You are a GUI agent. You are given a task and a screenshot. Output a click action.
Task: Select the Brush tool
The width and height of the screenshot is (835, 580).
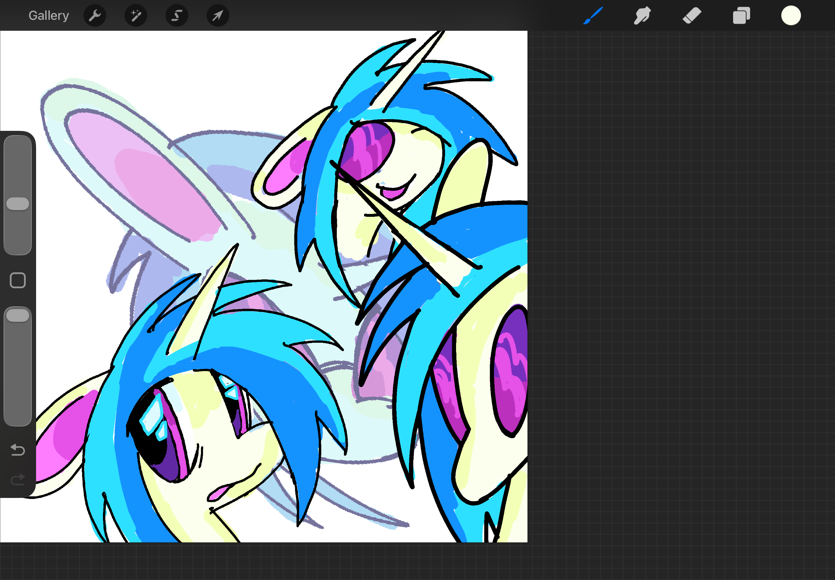593,16
